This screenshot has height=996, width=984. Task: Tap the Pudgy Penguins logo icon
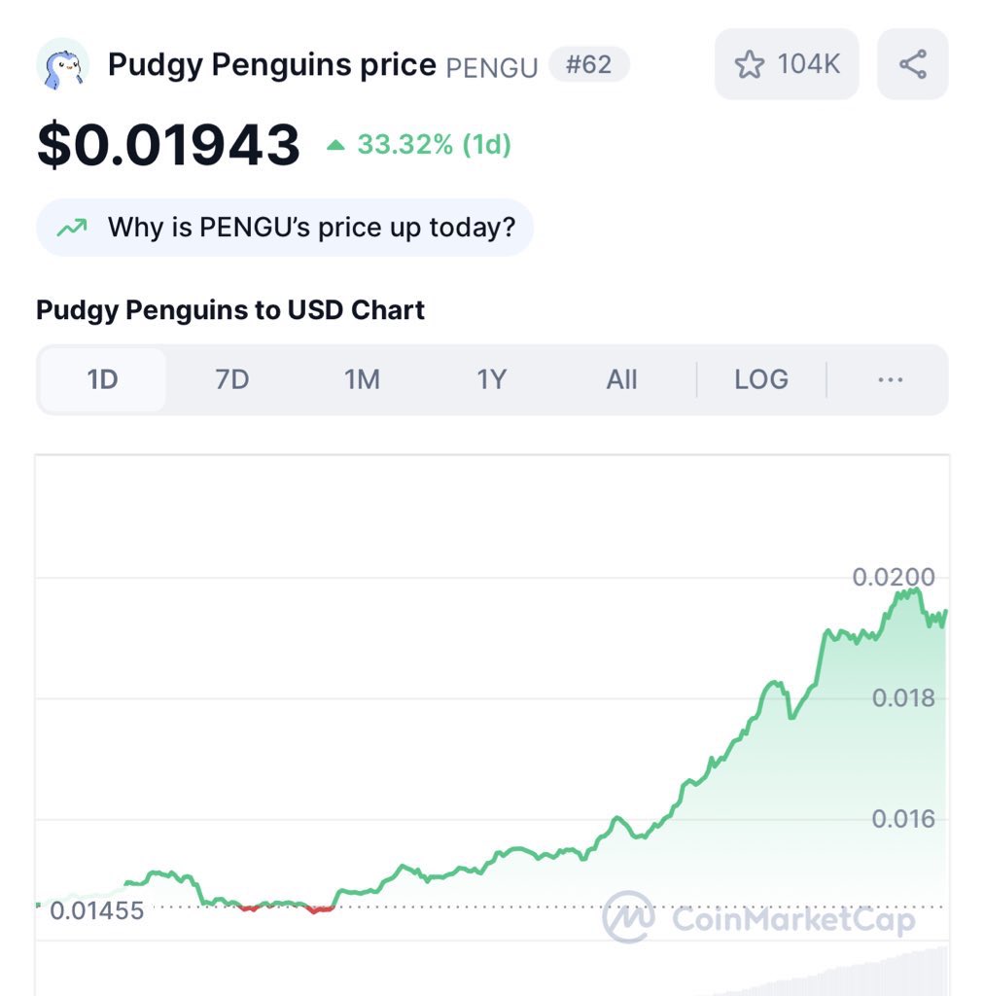pos(62,64)
